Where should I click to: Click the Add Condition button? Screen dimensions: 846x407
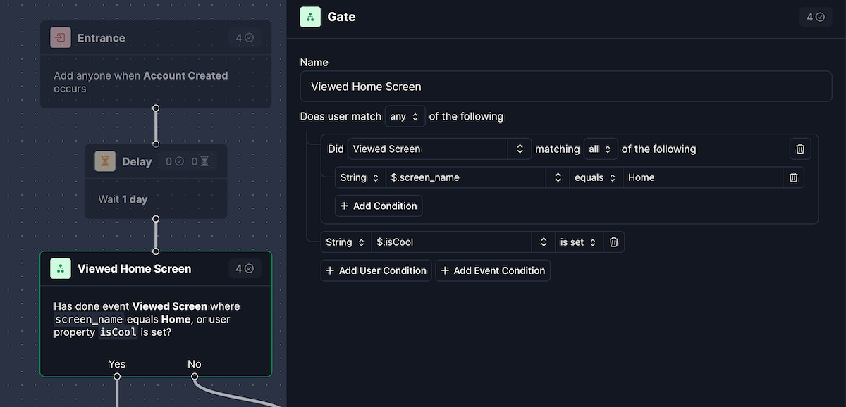379,206
